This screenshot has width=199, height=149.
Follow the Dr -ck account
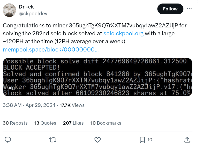click(170, 9)
